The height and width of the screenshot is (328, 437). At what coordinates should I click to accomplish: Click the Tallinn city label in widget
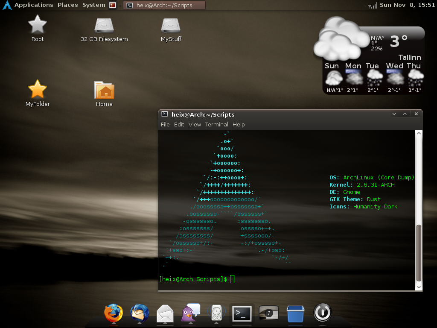click(x=409, y=58)
